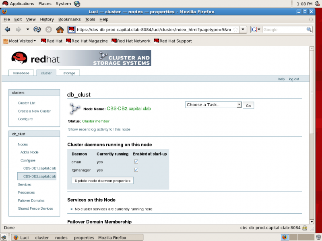Click Create a New Cluster link
Screen dimensions: 322x241
tap(34, 111)
